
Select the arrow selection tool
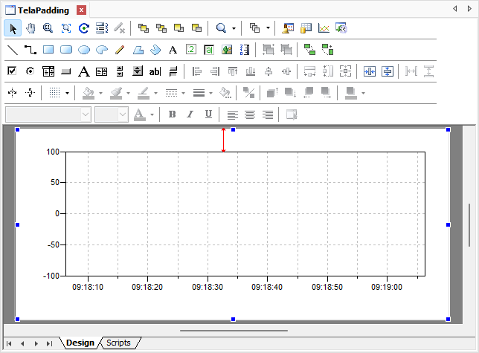13,28
